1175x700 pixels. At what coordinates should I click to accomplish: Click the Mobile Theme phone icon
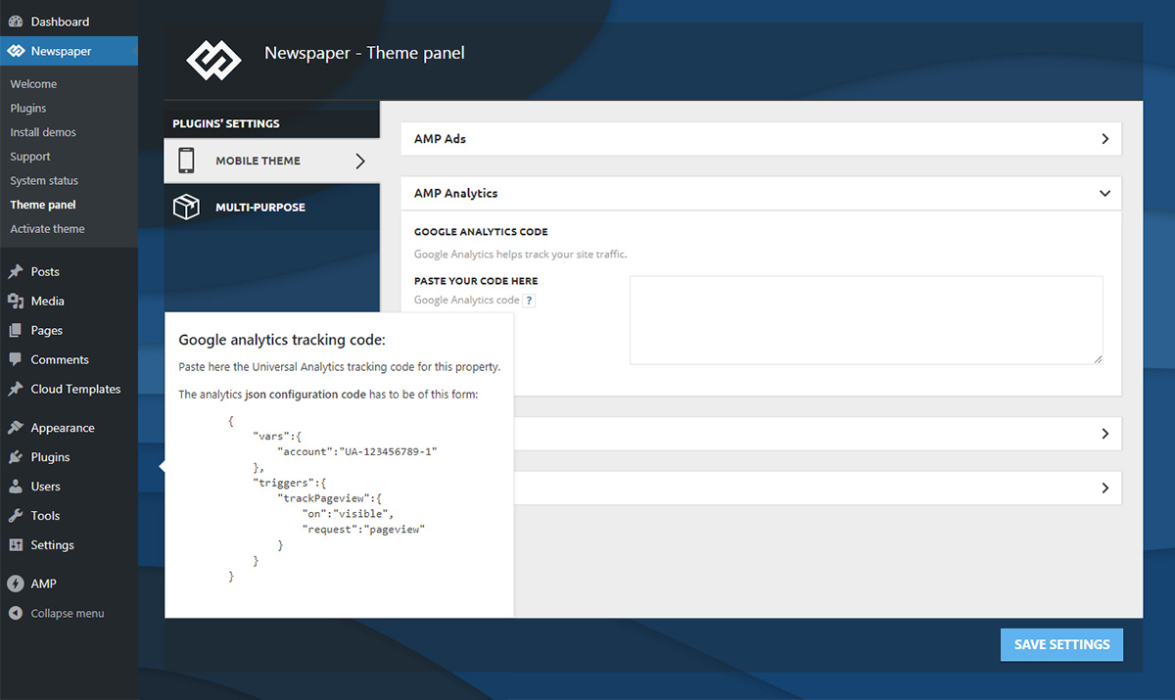click(x=186, y=161)
